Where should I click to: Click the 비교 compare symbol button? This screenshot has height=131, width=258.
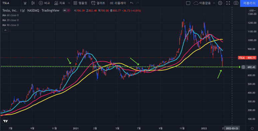[44, 3]
